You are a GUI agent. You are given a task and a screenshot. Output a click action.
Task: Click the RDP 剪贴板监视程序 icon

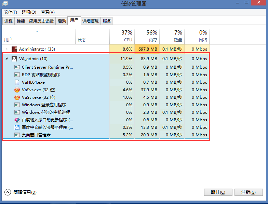coord(17,75)
